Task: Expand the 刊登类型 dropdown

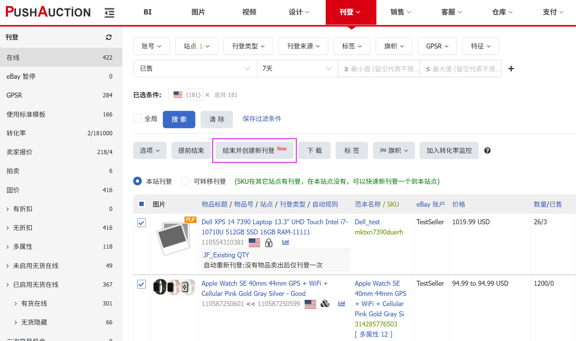Action: click(248, 46)
